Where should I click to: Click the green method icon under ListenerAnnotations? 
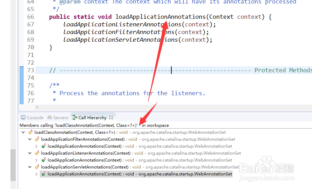click(44, 160)
